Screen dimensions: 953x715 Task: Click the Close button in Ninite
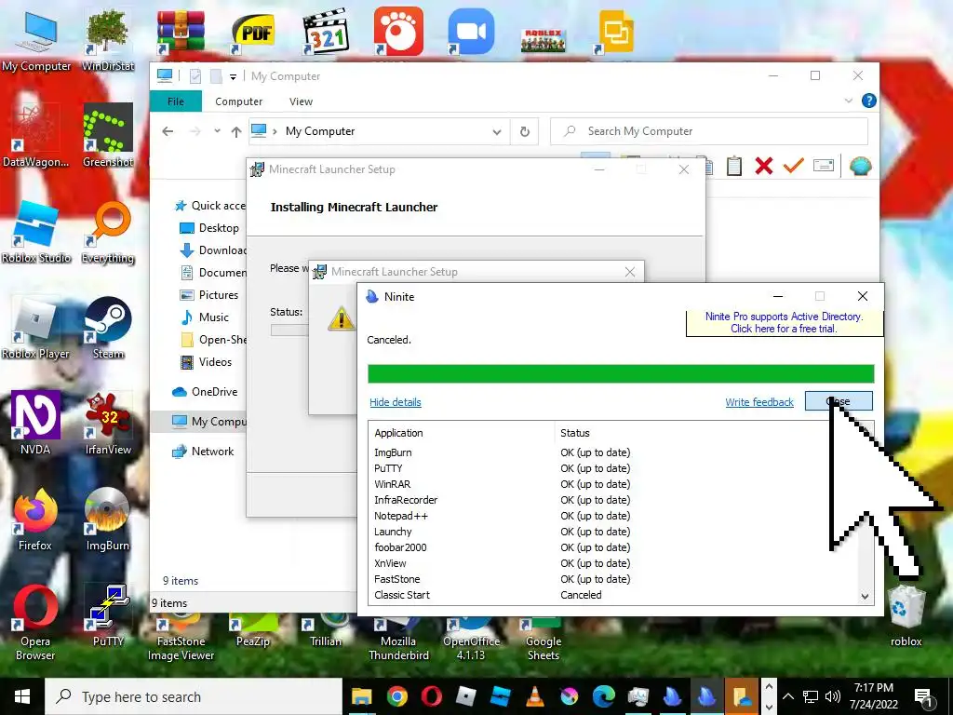pos(839,401)
